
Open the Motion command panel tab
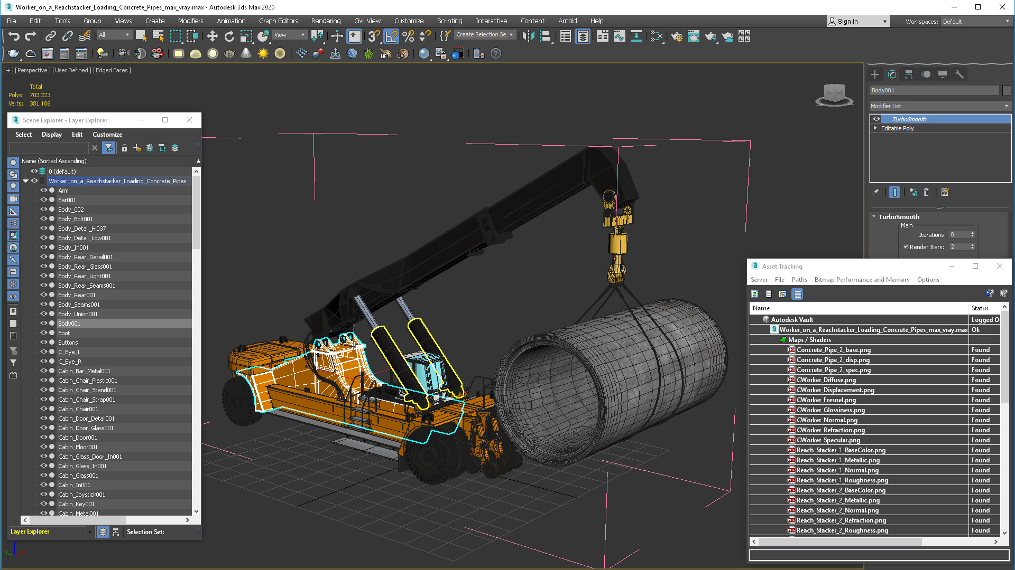[x=926, y=74]
